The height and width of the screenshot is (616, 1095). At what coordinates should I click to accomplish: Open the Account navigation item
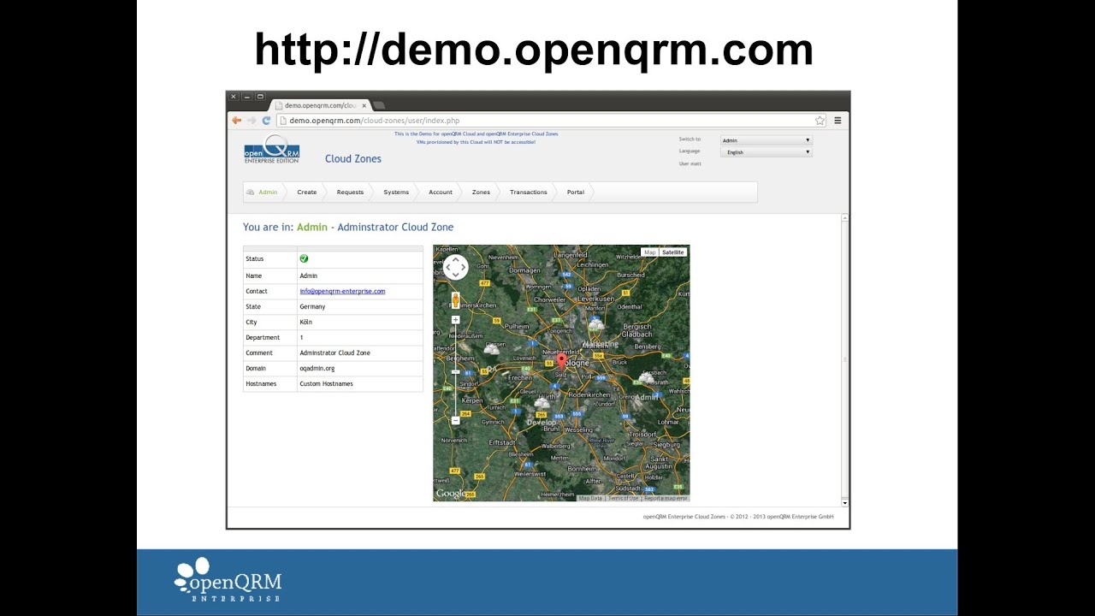[441, 192]
